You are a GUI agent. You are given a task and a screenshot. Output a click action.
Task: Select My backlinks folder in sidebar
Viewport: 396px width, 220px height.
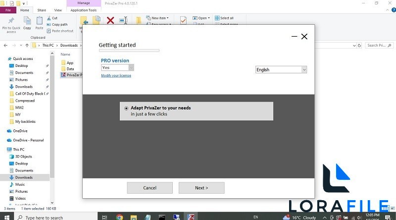[x=22, y=121]
